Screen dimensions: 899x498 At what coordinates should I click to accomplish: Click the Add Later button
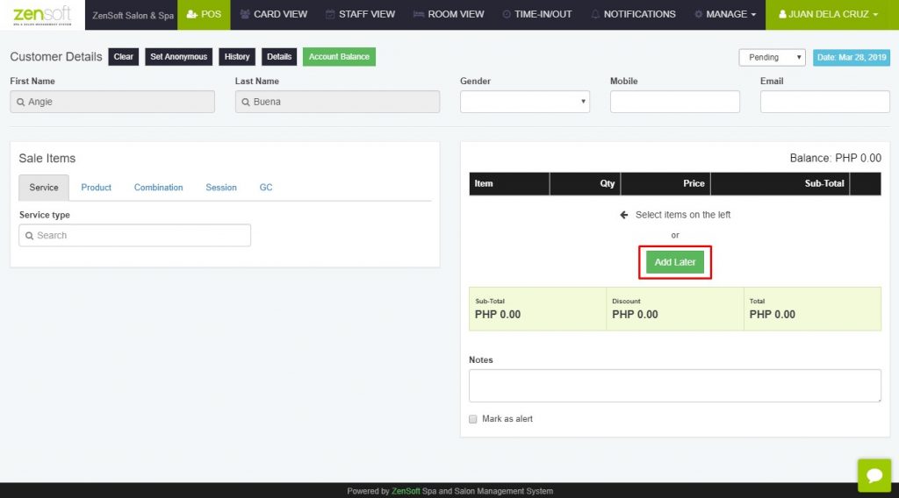tap(675, 262)
